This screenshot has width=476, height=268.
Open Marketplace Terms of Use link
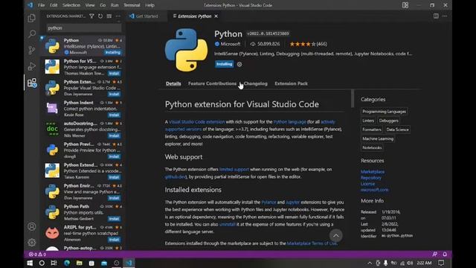tap(312, 243)
